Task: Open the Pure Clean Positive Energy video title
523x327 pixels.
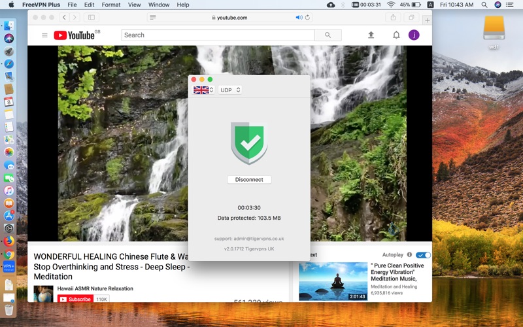Action: coord(397,272)
